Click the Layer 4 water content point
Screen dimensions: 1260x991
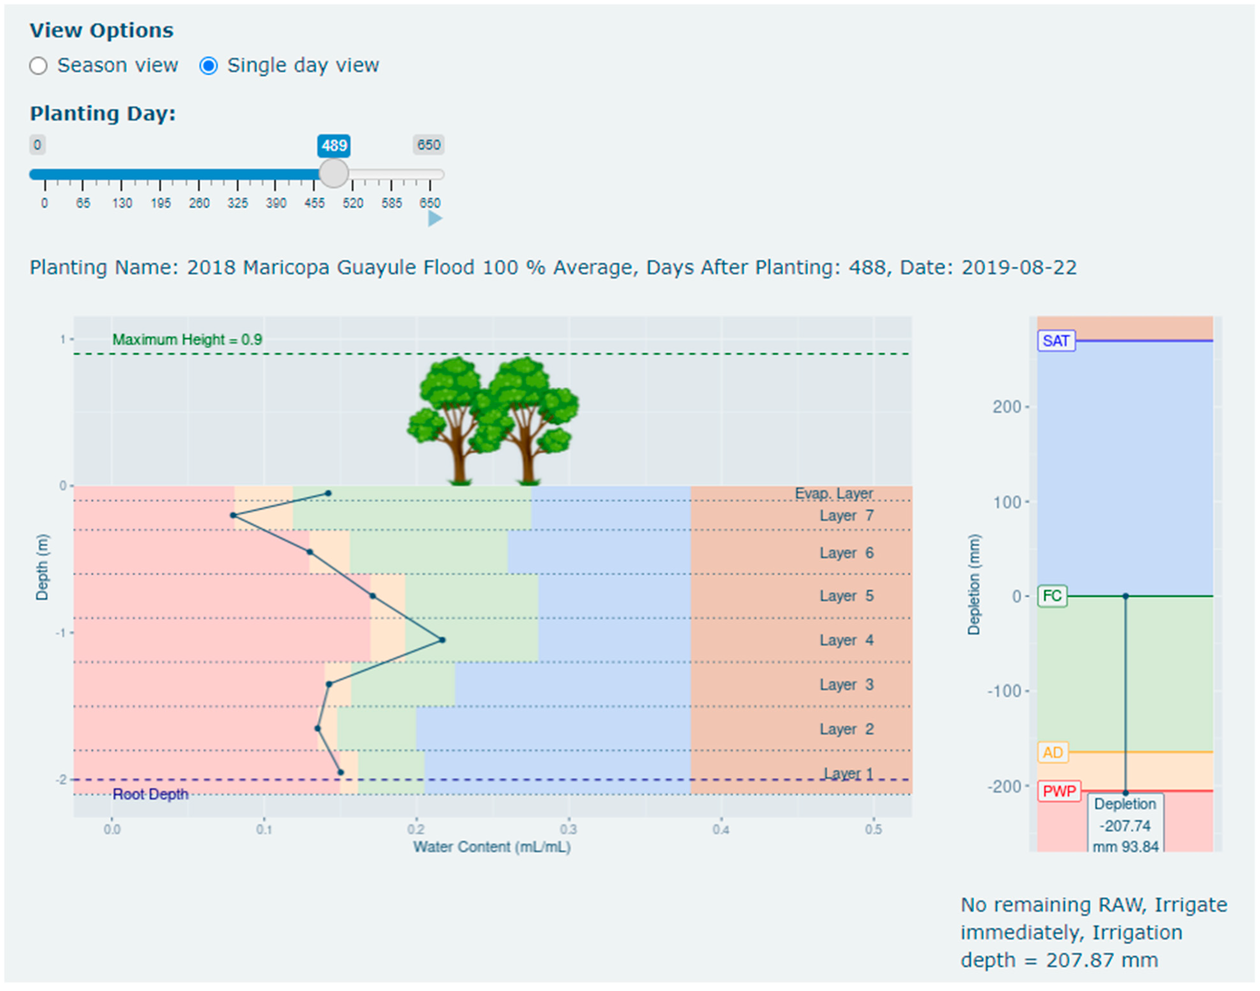pyautogui.click(x=442, y=640)
